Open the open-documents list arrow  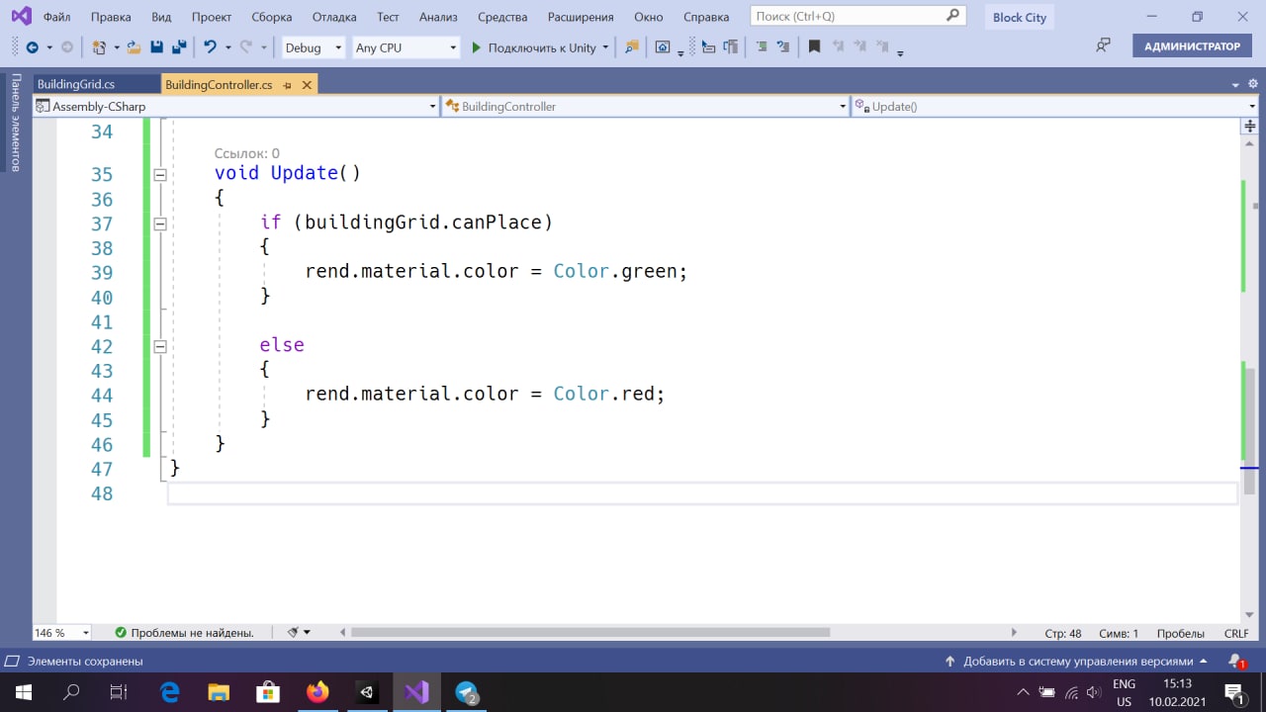click(1236, 85)
